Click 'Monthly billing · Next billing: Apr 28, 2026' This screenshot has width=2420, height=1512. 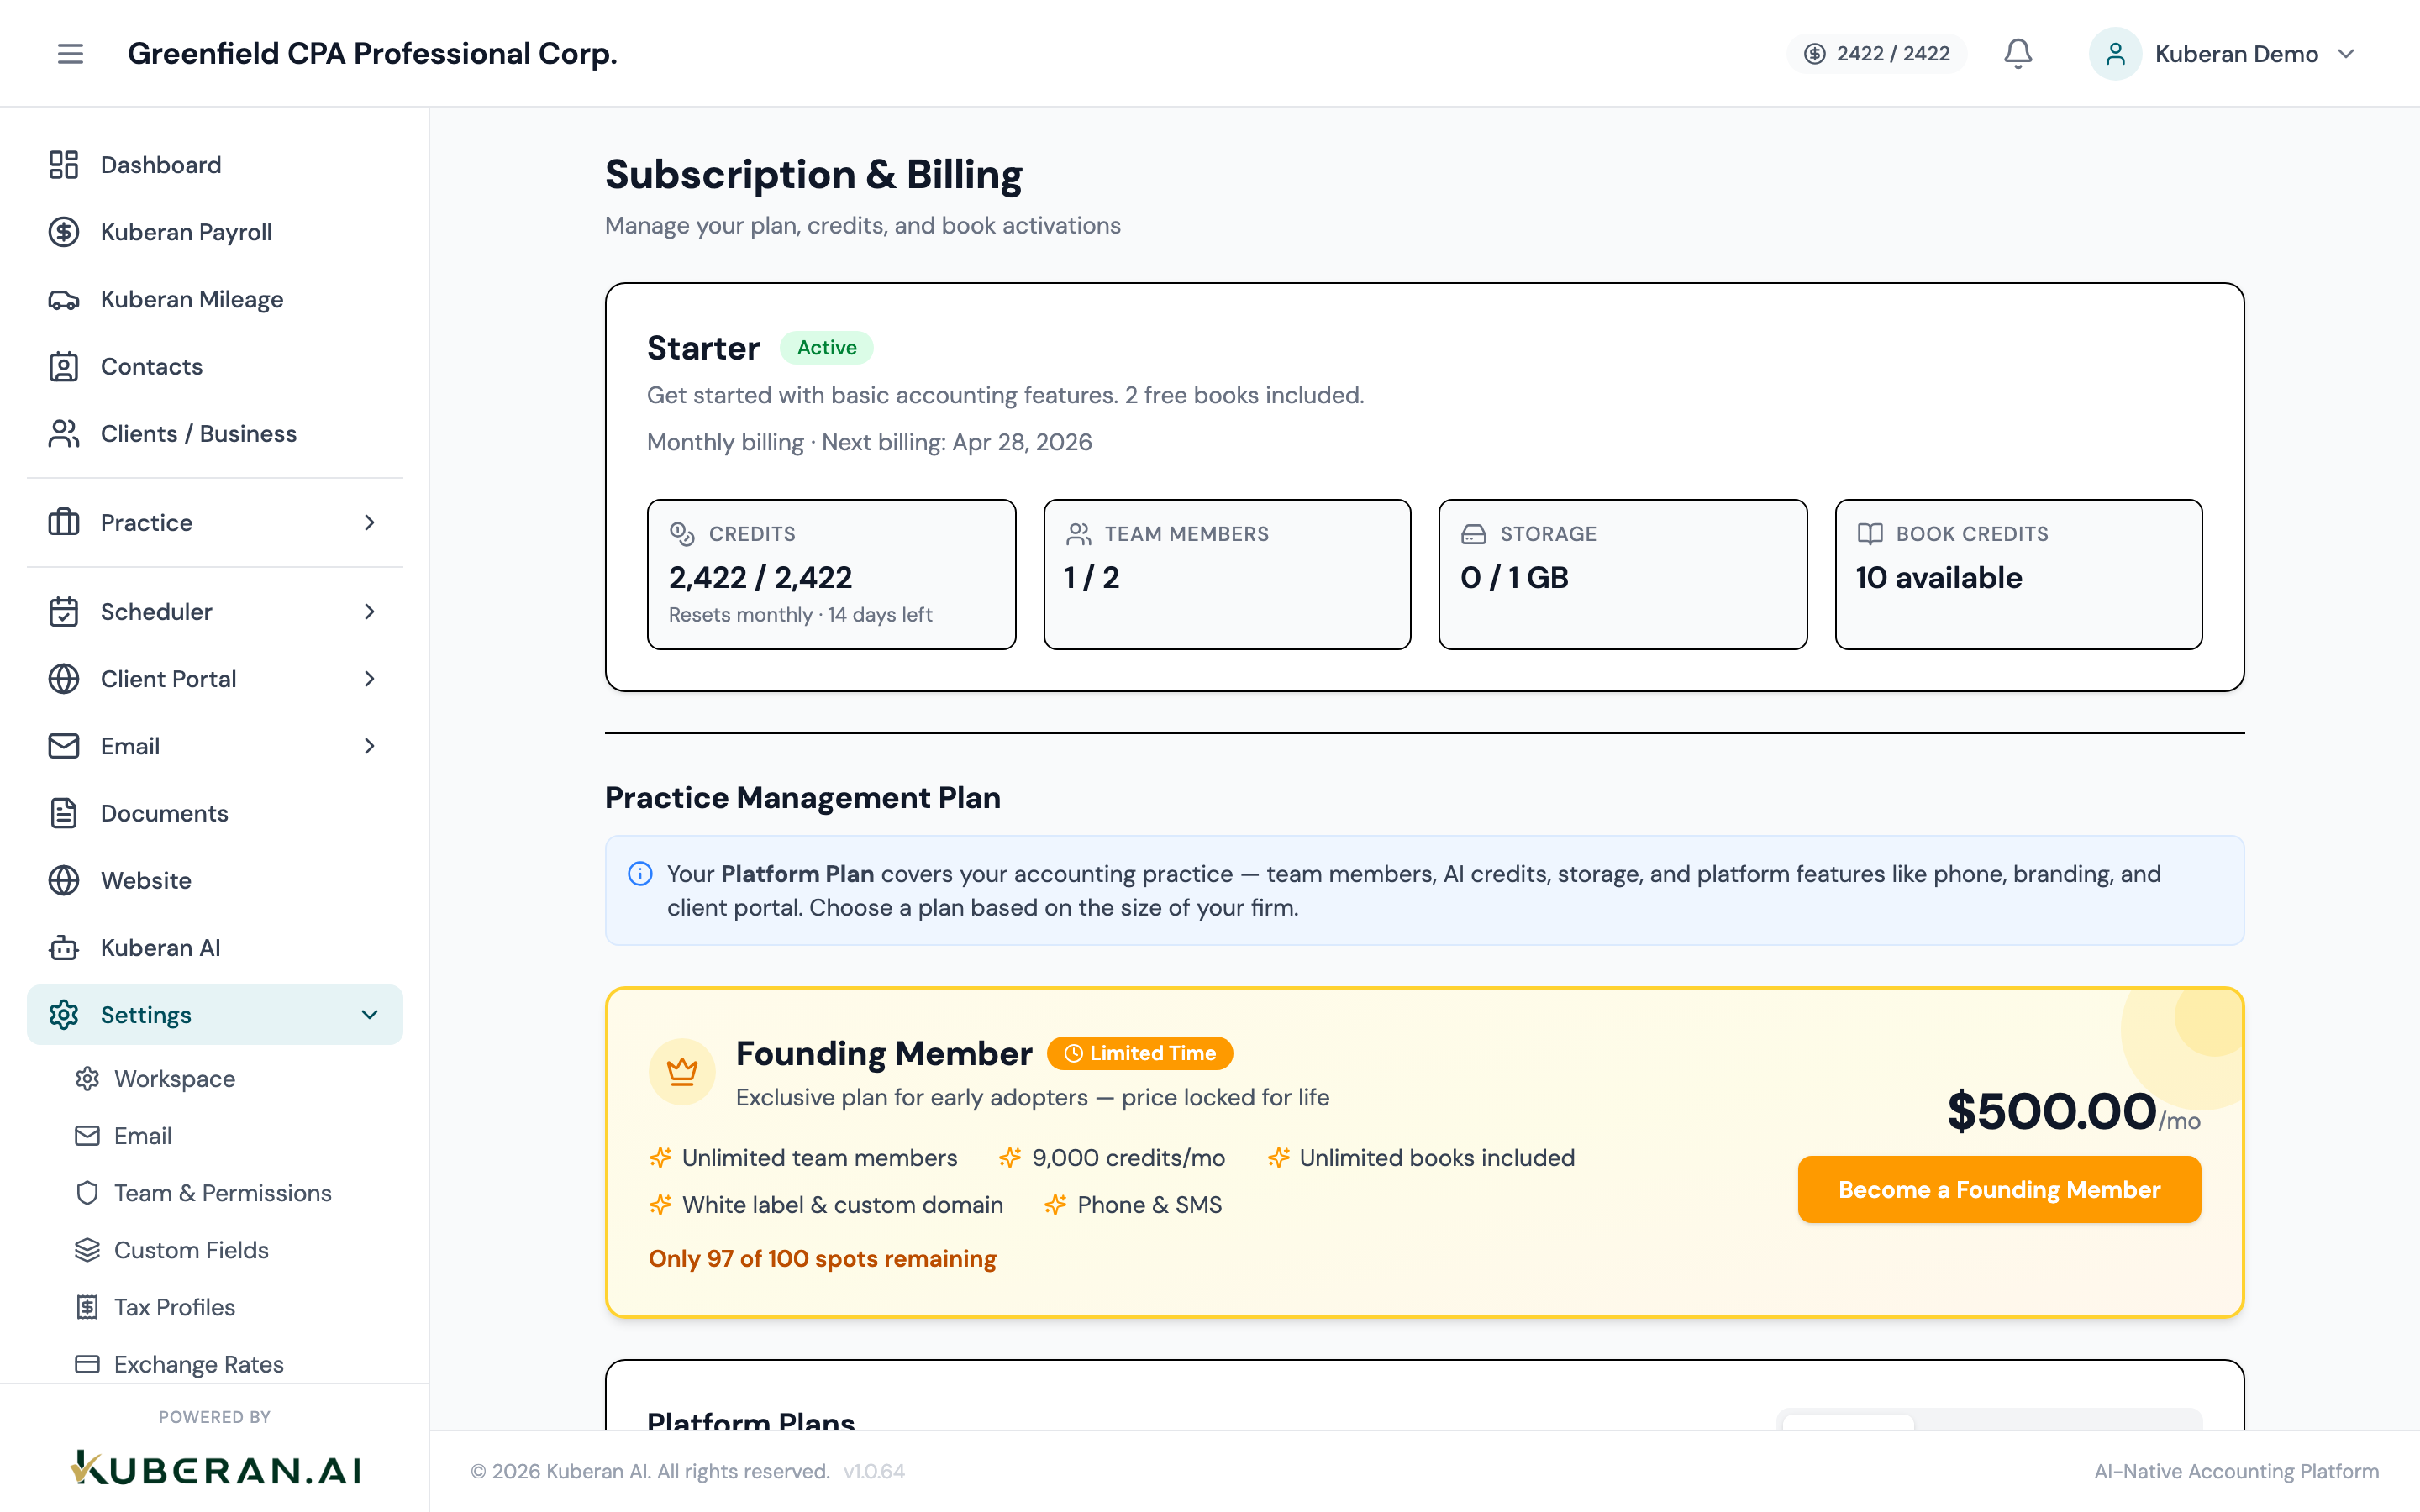869,442
